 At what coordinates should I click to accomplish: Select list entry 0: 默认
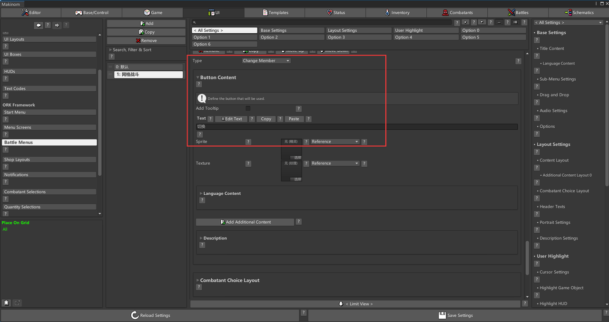point(148,67)
